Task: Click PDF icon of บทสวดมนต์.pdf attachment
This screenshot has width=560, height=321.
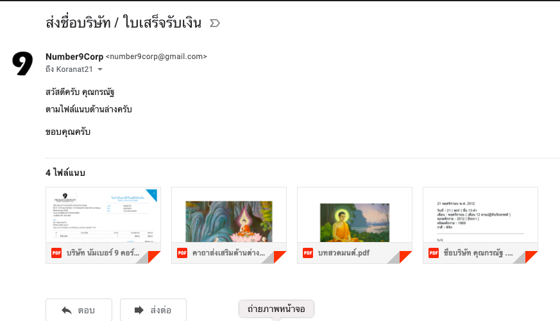Action: [x=308, y=253]
